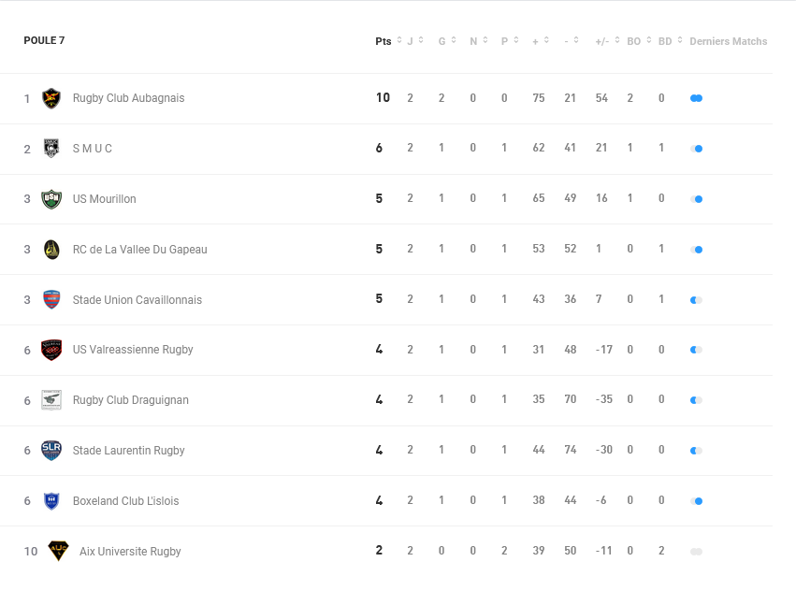Click the Stade Union Cavaillonnais crest

click(x=51, y=300)
